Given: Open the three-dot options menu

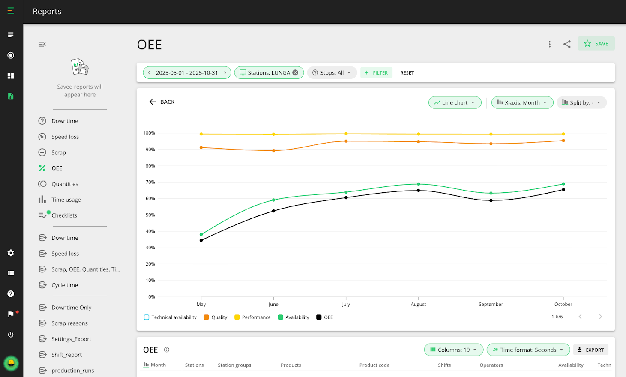Looking at the screenshot, I should pyautogui.click(x=550, y=44).
